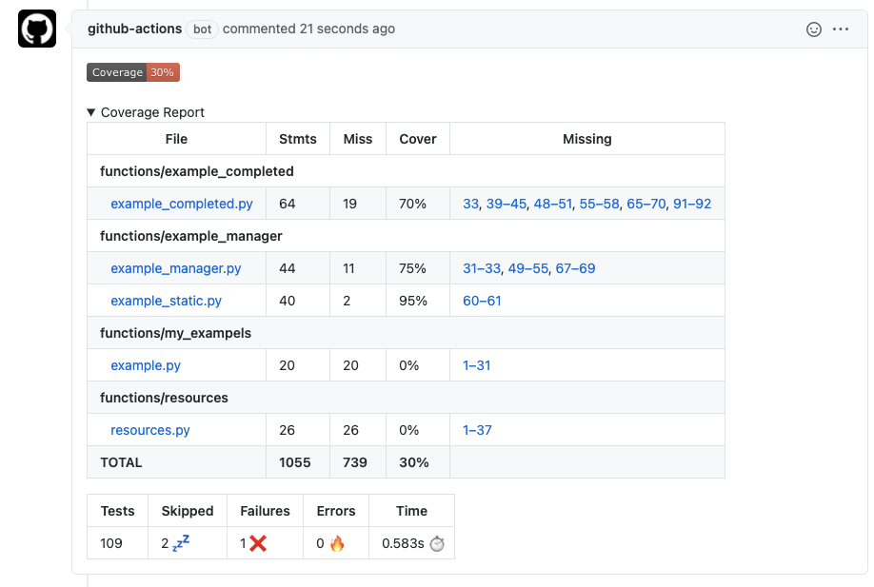This screenshot has height=587, width=874.
Task: Go to missing lines 49–55
Action: pos(527,268)
